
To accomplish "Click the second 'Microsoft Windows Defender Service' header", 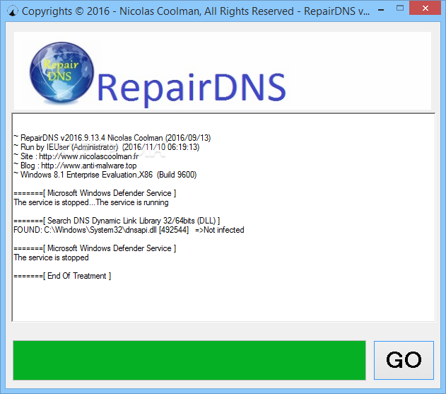I will tap(95, 248).
